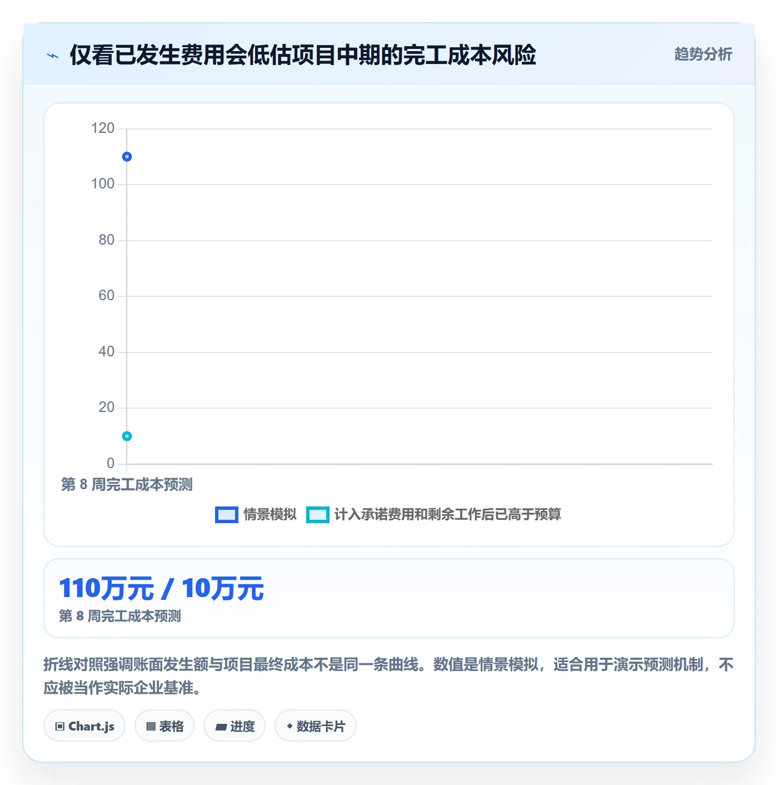Screen dimensions: 778x785
Task: Click the grid icon in the 表格 chip
Action: point(151,727)
